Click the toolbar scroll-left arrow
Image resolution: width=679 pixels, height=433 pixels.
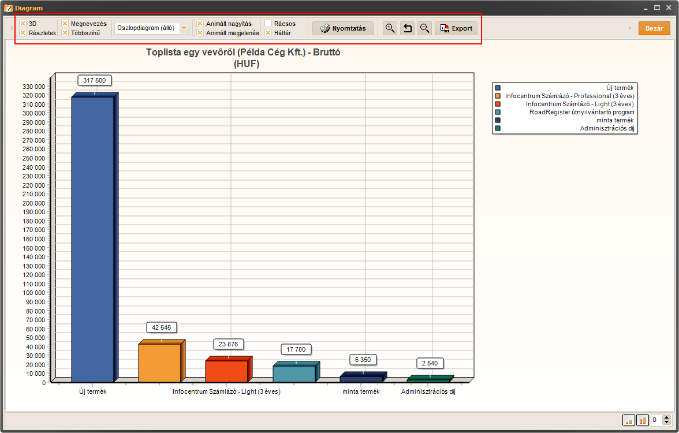[12, 28]
